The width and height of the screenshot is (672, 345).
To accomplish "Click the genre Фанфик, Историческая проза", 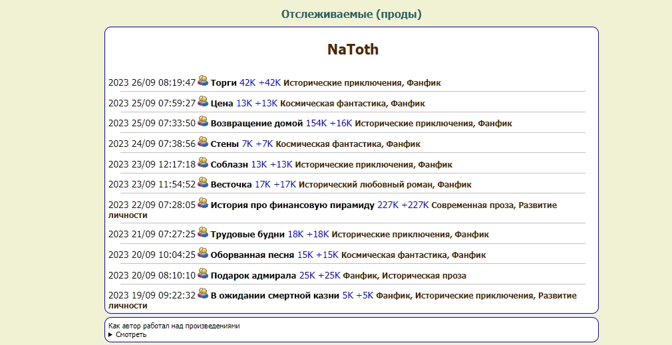I will point(405,275).
